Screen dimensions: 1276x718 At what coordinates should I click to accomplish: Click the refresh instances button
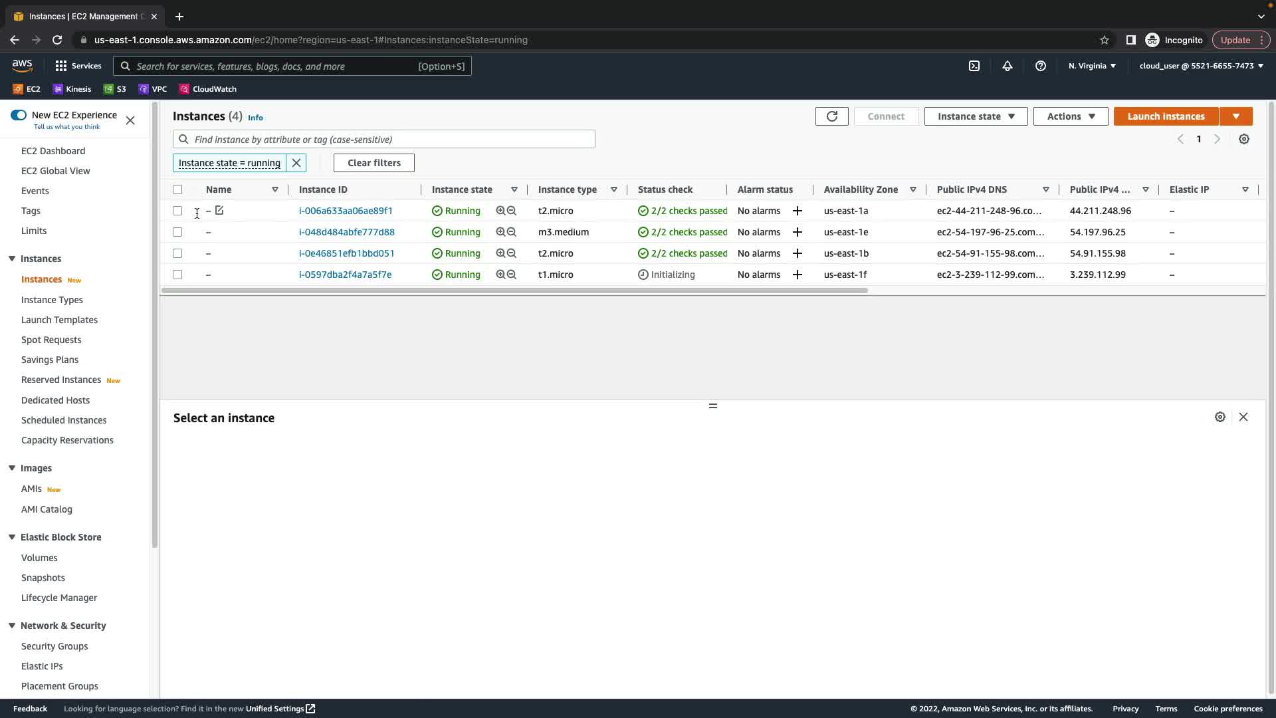coord(831,116)
